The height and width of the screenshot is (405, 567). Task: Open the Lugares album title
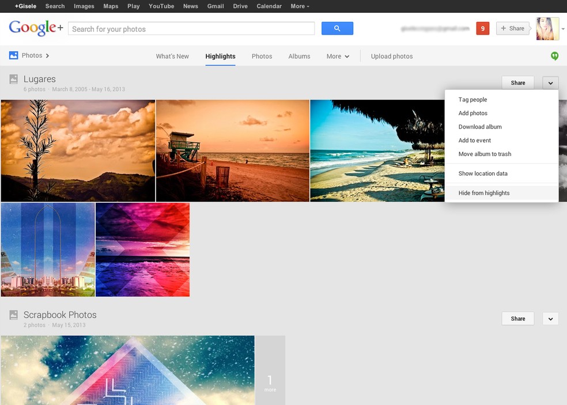tap(39, 79)
